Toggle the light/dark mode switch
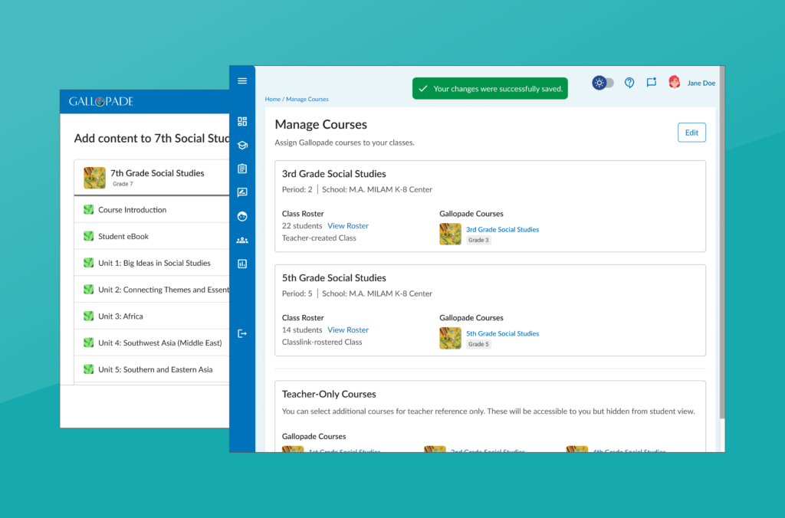Image resolution: width=785 pixels, height=518 pixels. pyautogui.click(x=603, y=83)
